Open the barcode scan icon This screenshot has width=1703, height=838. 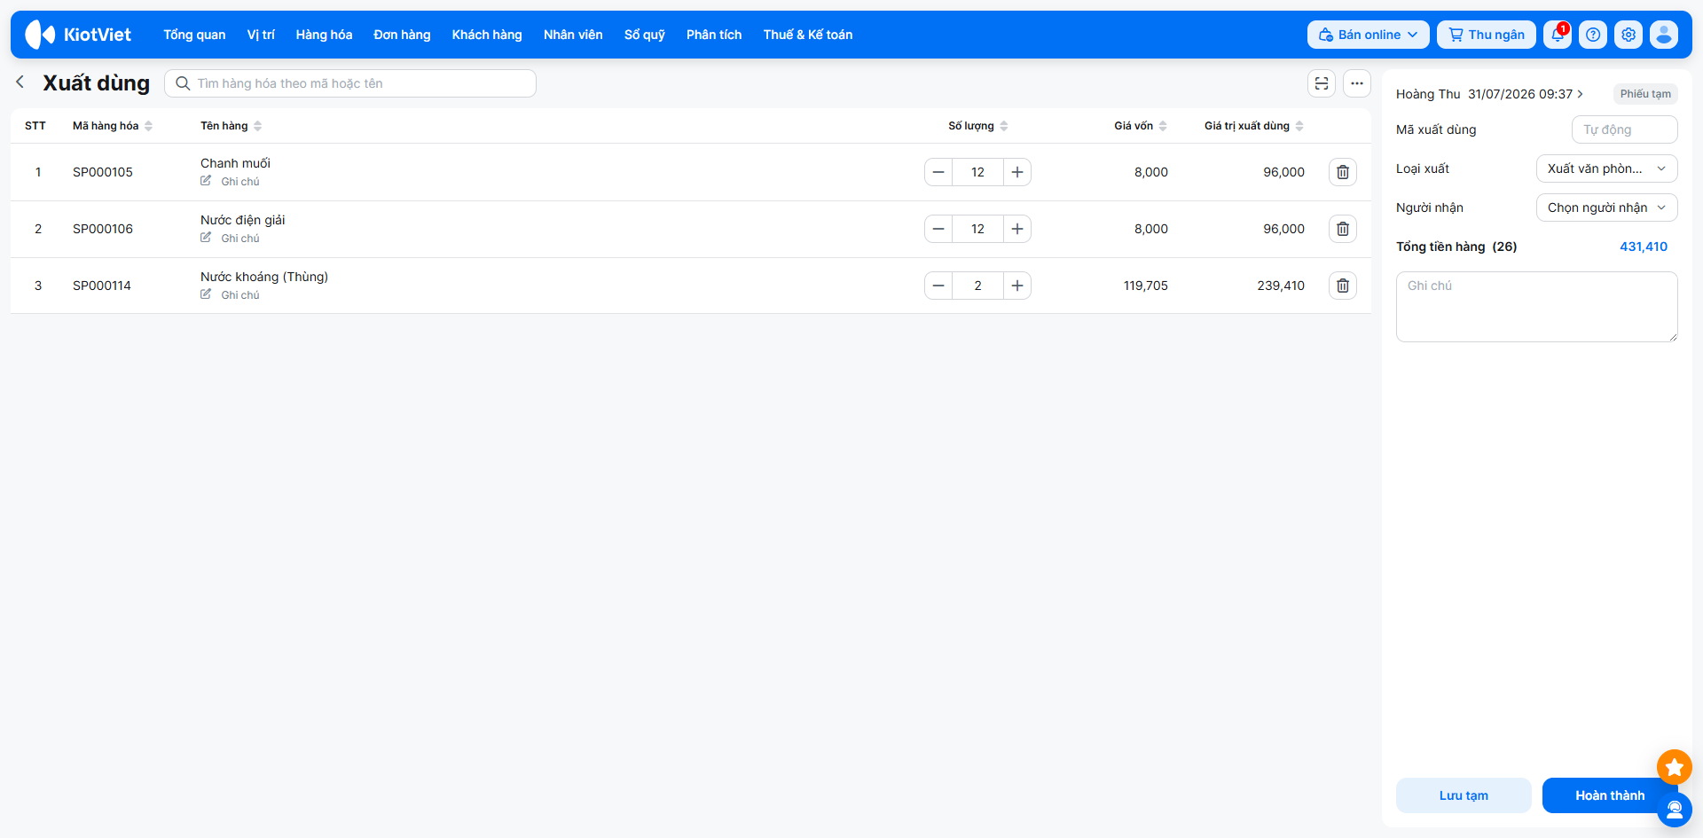click(x=1322, y=83)
